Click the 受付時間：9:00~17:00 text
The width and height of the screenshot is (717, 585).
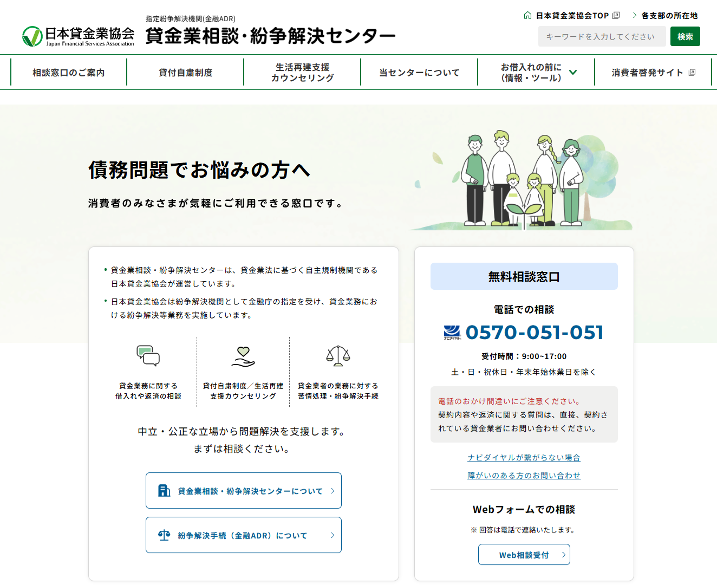coord(524,356)
